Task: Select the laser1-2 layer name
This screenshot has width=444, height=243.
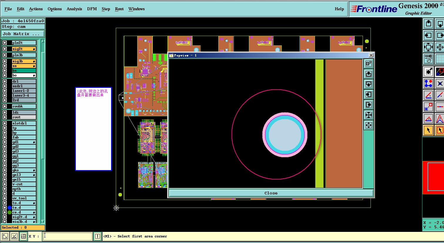Action: point(24,91)
